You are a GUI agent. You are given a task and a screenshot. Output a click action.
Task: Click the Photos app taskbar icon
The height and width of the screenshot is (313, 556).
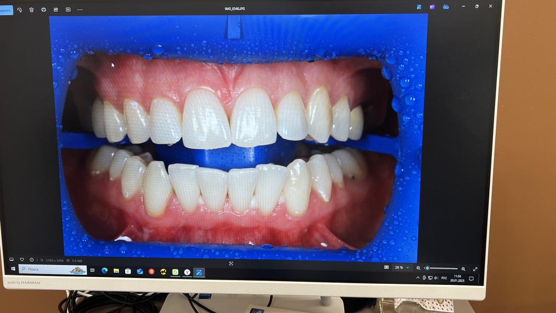click(x=199, y=272)
